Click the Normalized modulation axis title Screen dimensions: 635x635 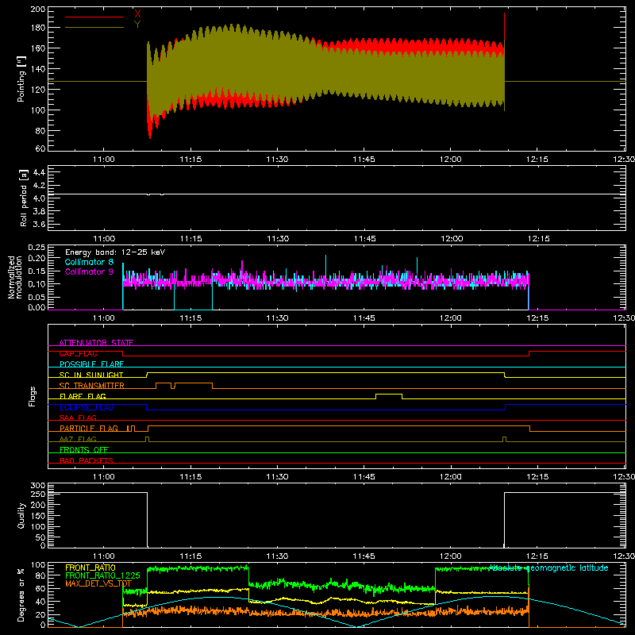(x=15, y=277)
